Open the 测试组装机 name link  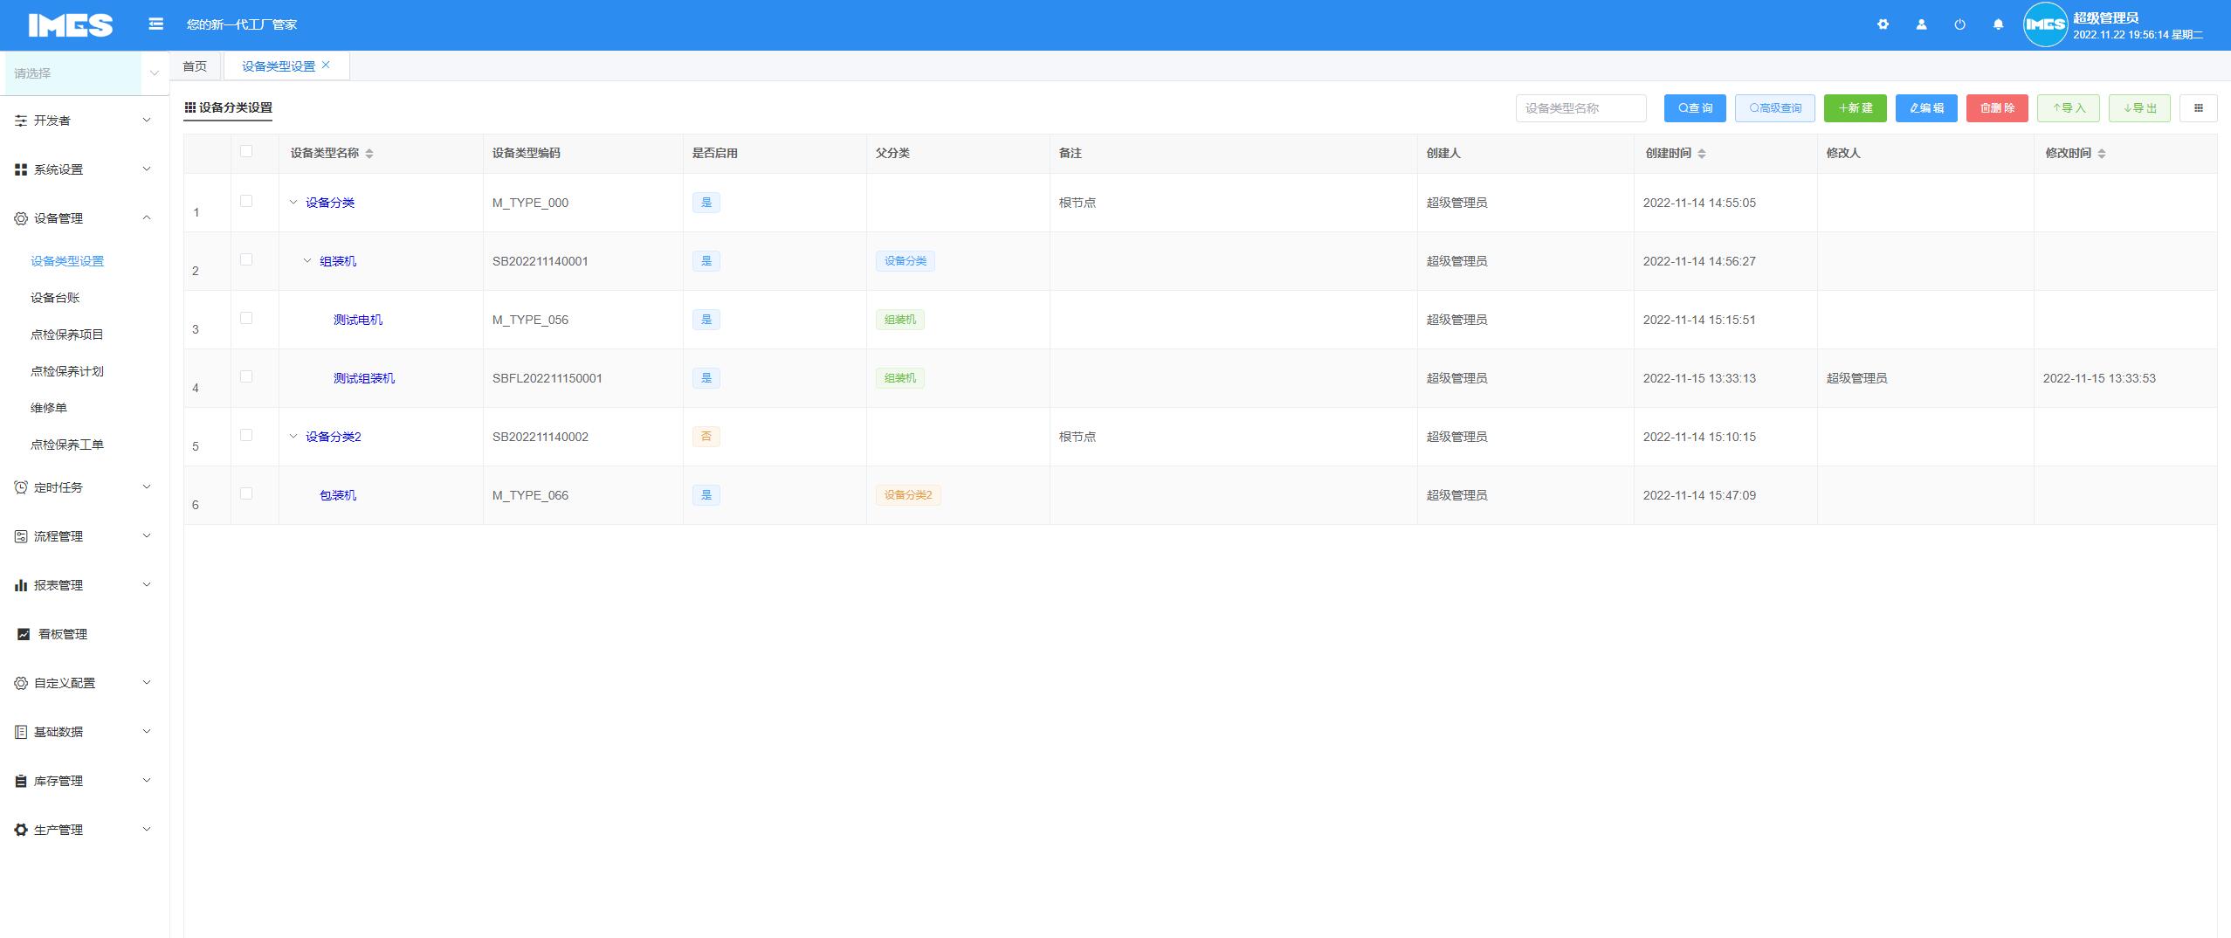pos(364,378)
